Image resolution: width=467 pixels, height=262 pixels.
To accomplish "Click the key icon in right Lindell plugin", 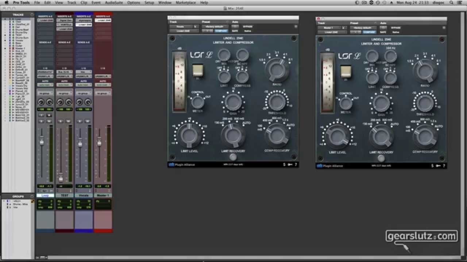I will (x=438, y=166).
